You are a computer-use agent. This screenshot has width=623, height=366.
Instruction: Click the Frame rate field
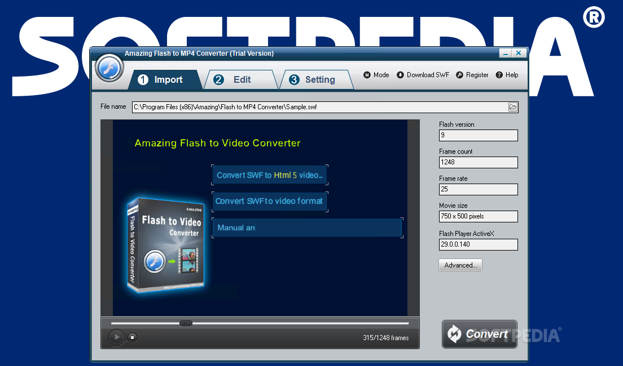click(478, 189)
